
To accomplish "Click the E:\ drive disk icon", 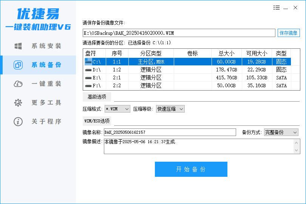I will click(88, 78).
